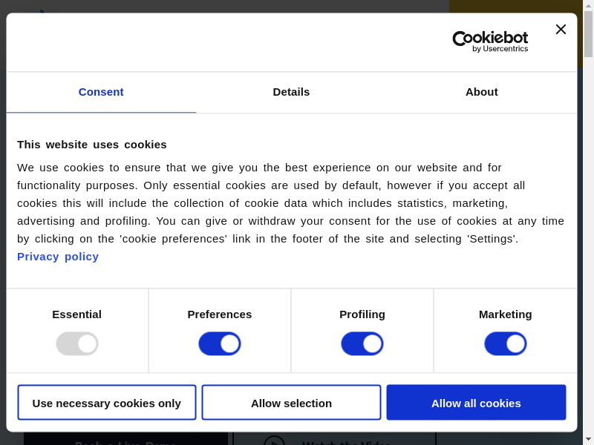
Task: Disable the Preferences cookies toggle
Action: click(x=220, y=343)
